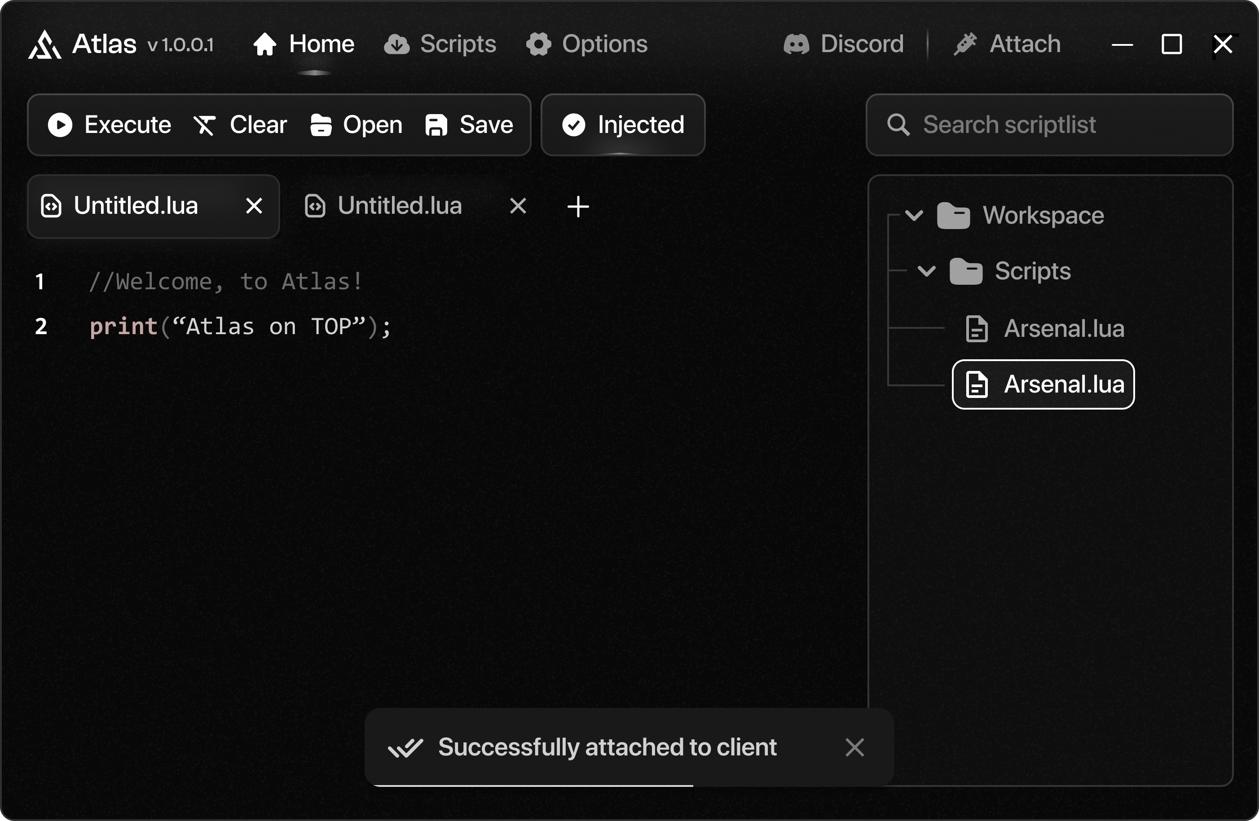
Task: Open the Scripts navigation page
Action: tap(440, 44)
